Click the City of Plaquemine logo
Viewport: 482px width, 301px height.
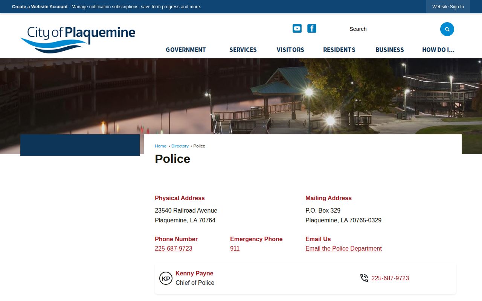(x=78, y=40)
